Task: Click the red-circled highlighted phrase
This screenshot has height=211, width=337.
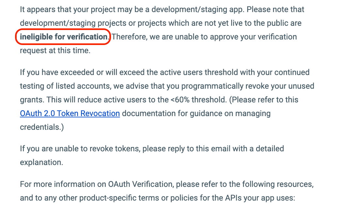Action: [x=63, y=37]
